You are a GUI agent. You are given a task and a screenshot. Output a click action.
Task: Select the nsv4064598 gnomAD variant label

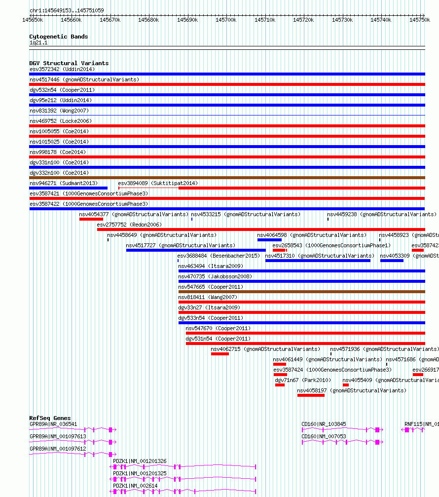(312, 235)
